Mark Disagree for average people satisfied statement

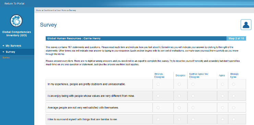pyautogui.click(x=179, y=107)
